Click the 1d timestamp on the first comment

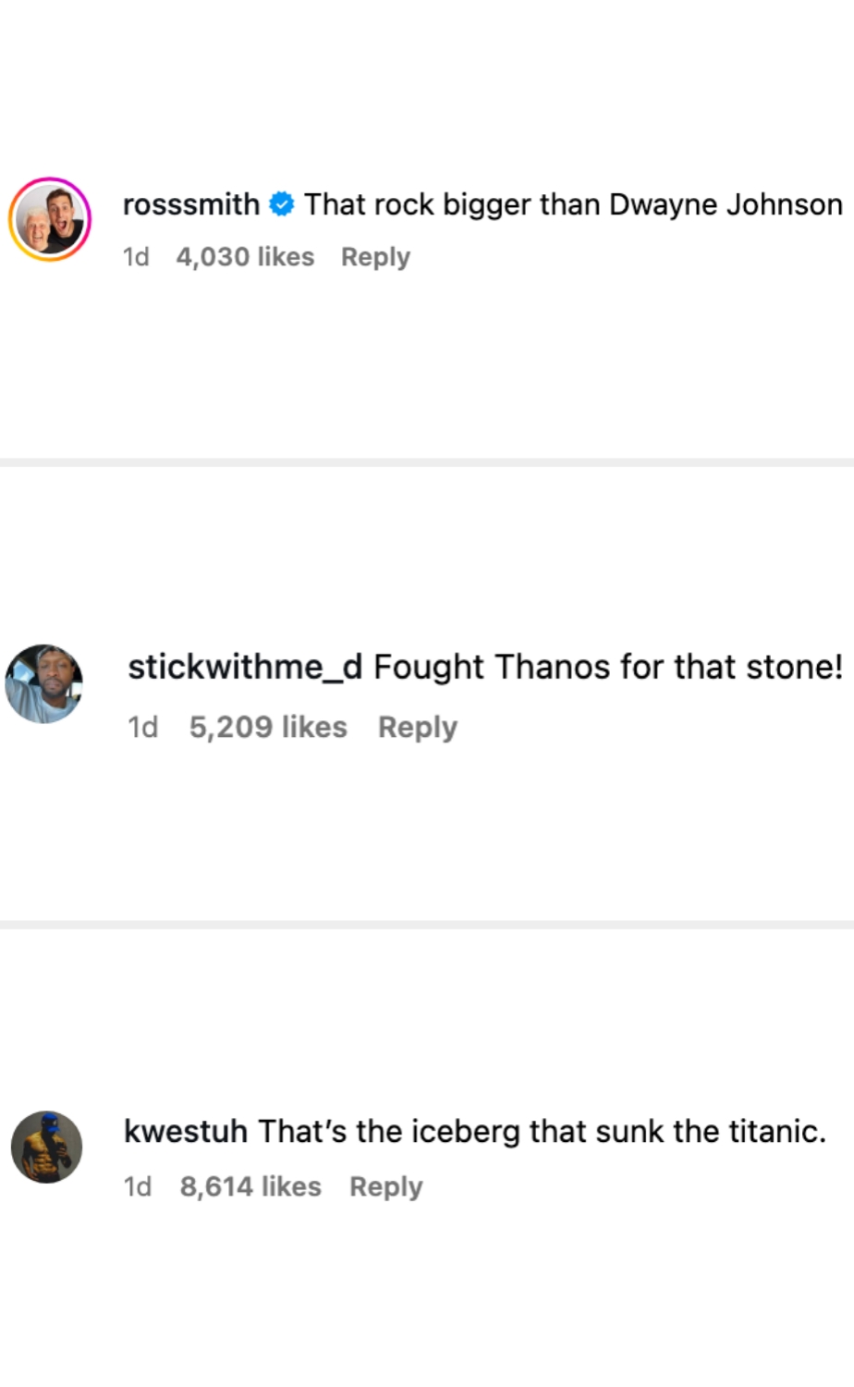click(136, 257)
